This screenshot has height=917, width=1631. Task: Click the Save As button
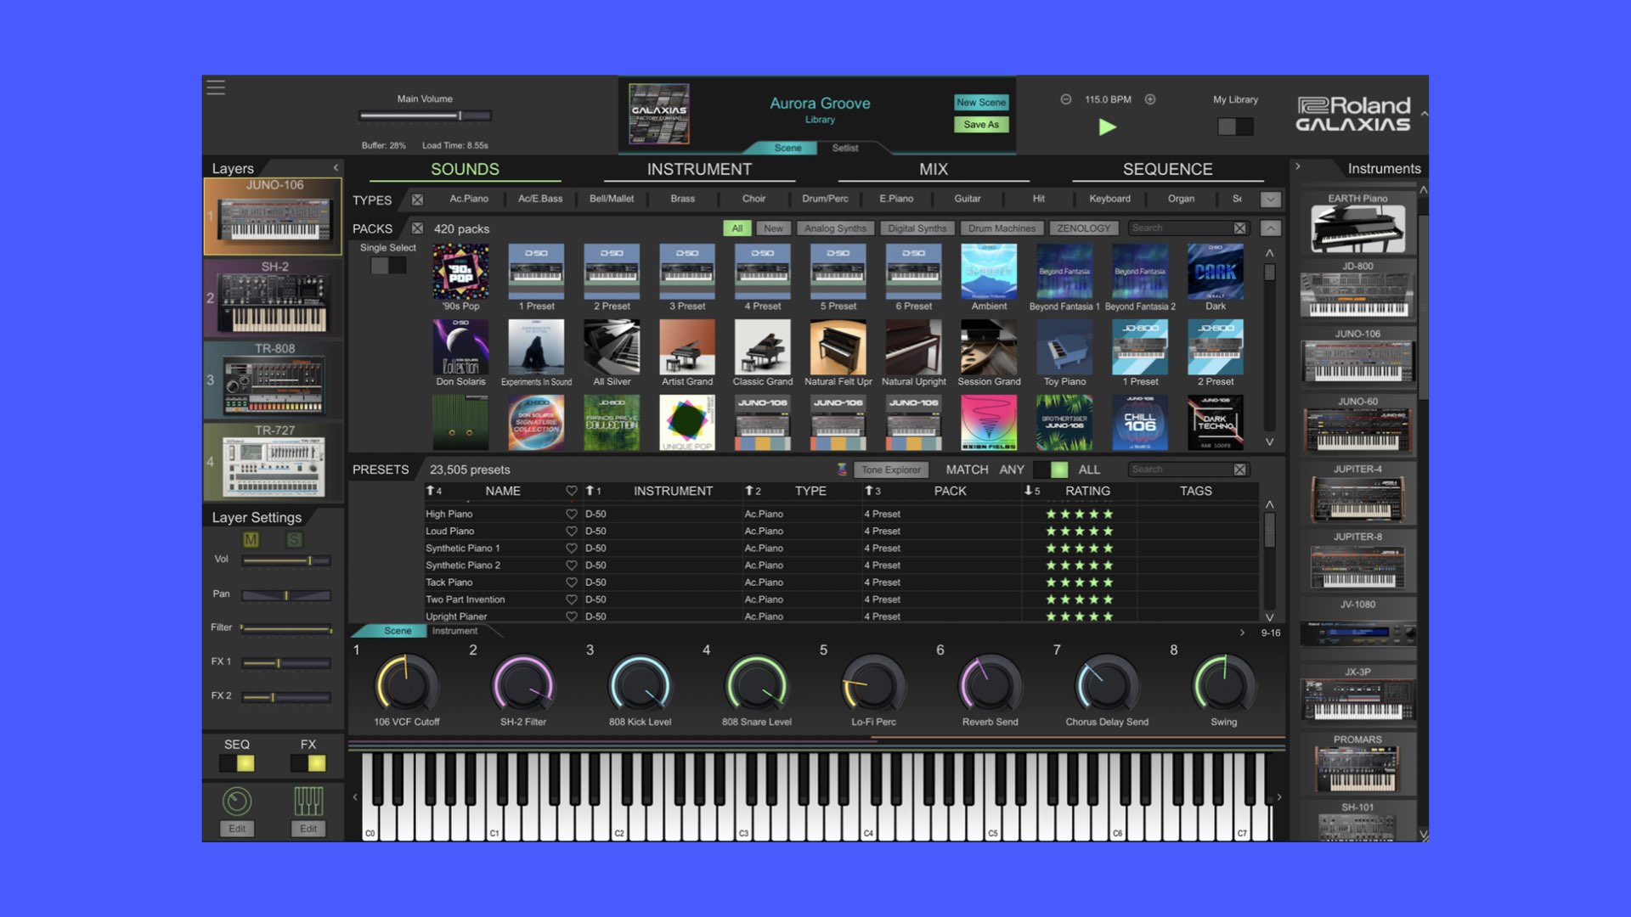point(981,124)
